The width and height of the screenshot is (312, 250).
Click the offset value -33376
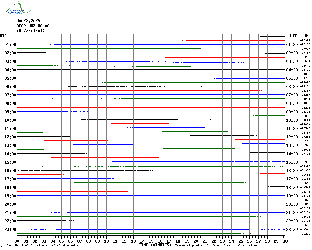(305, 200)
